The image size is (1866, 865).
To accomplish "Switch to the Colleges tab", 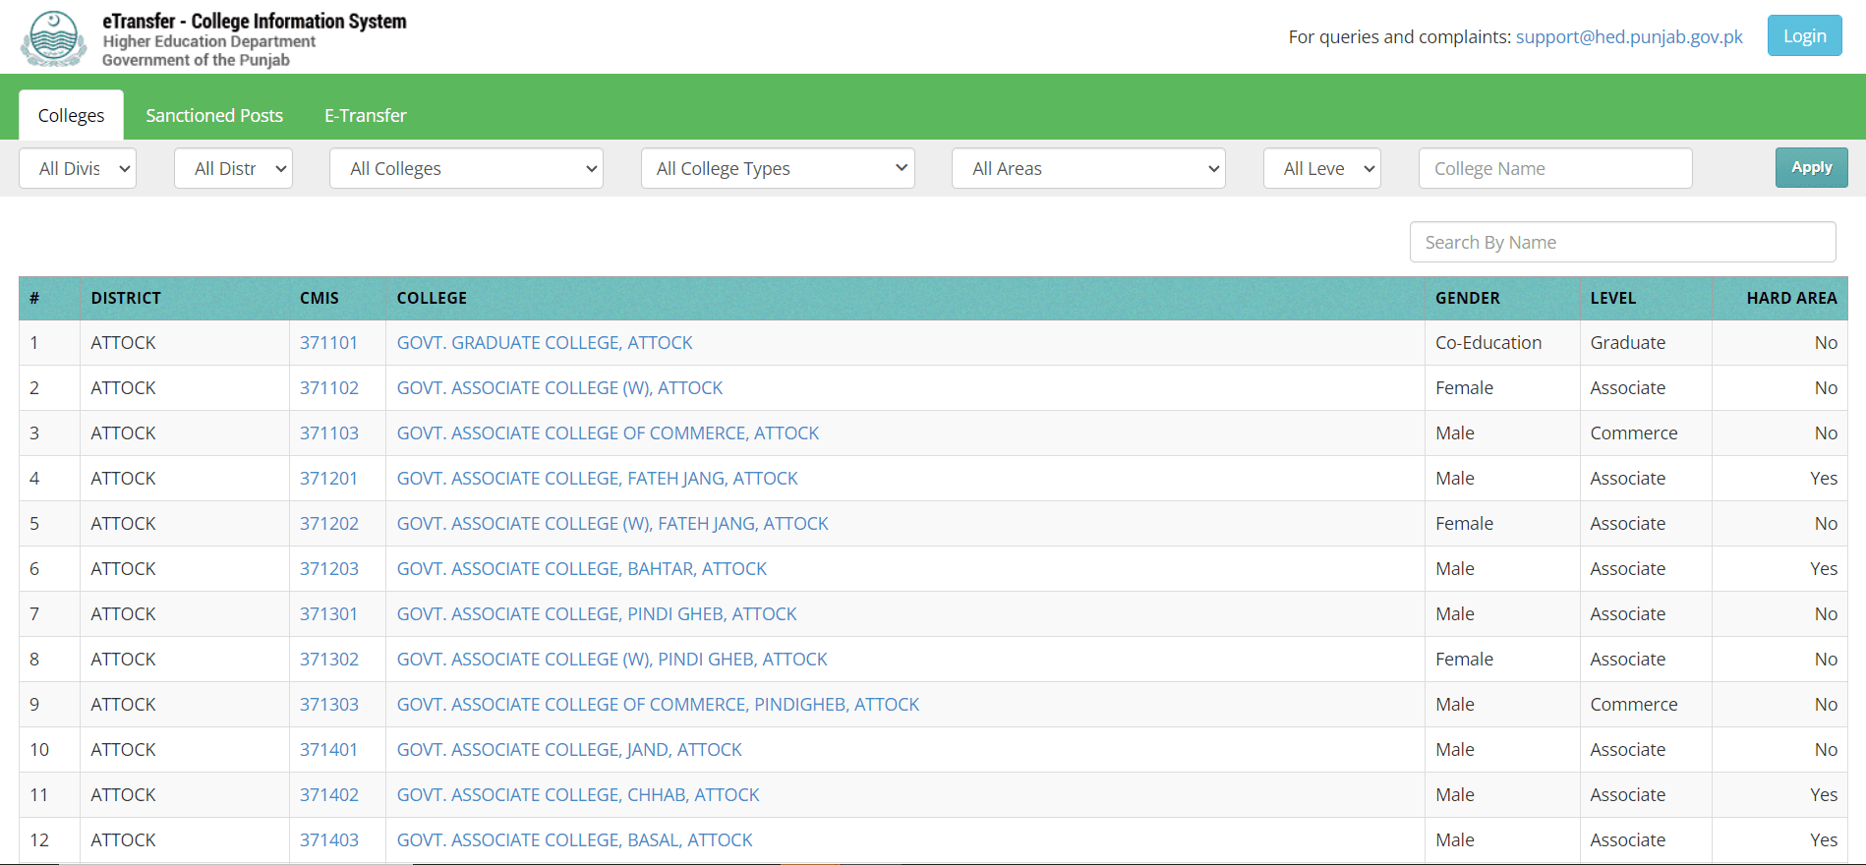I will click(x=71, y=115).
